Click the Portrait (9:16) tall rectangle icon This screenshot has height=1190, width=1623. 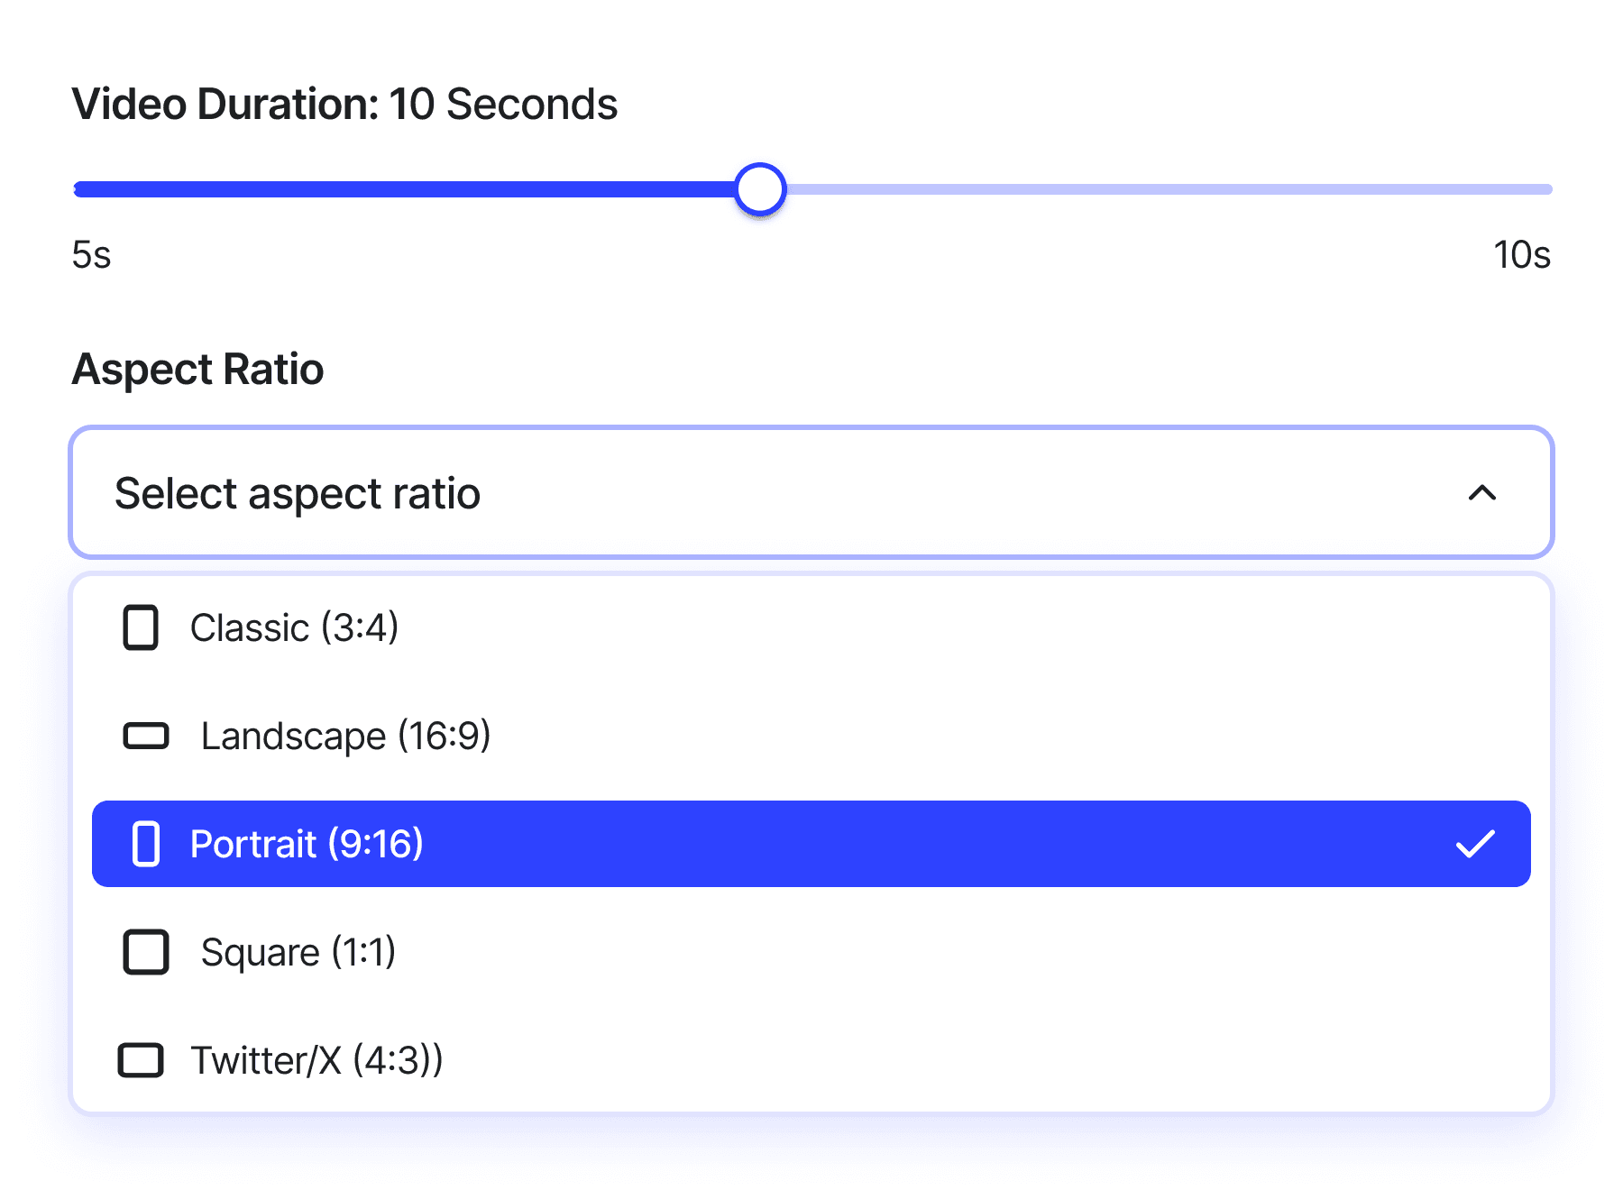tap(146, 844)
